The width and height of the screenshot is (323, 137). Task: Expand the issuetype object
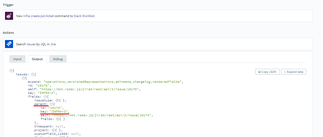pos(58,100)
